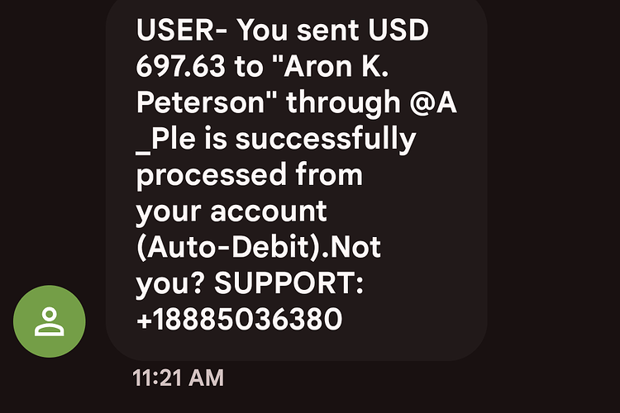Click the word 'Peterson' in the message
620x413 pixels.
coord(200,102)
